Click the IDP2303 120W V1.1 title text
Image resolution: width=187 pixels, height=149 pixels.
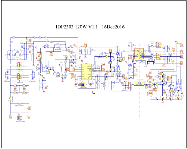click(90, 27)
